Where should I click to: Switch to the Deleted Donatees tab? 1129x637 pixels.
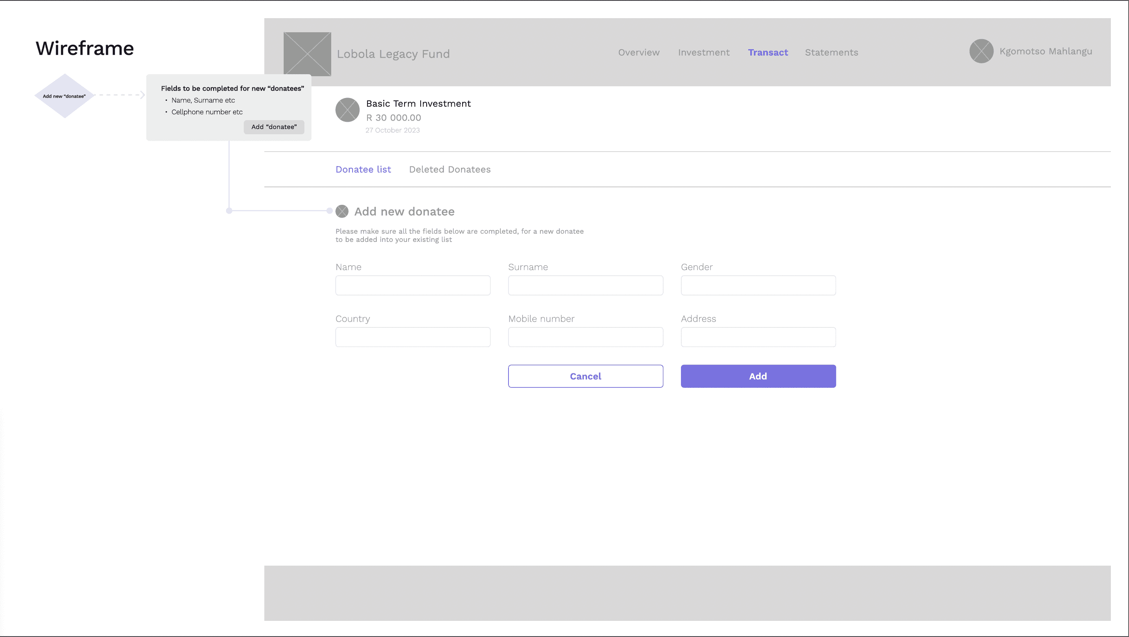tap(450, 170)
